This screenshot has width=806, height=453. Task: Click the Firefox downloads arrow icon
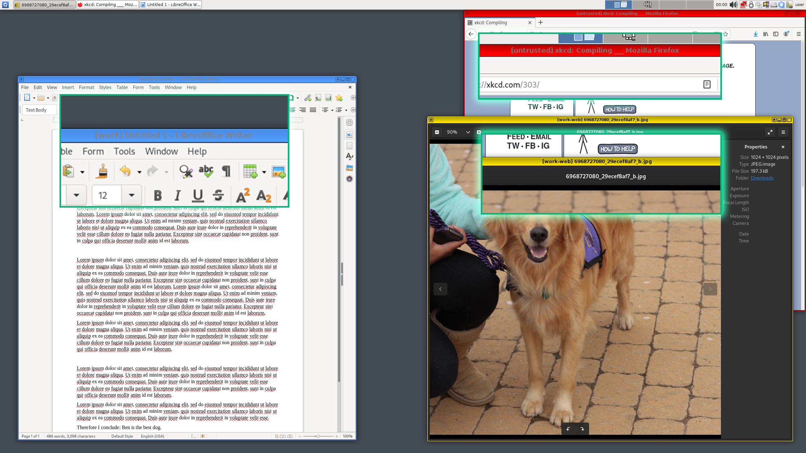click(x=755, y=34)
